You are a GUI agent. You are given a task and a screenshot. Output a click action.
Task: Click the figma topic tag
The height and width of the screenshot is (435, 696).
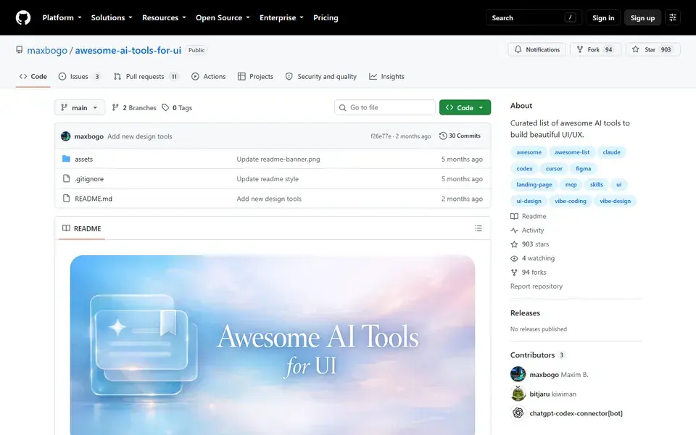[583, 169]
